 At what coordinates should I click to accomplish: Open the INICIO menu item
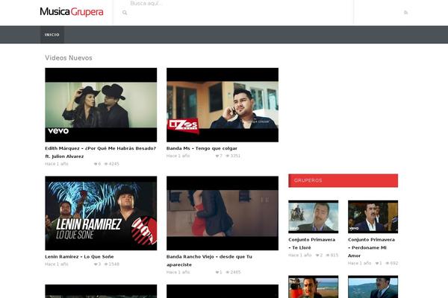click(x=52, y=34)
